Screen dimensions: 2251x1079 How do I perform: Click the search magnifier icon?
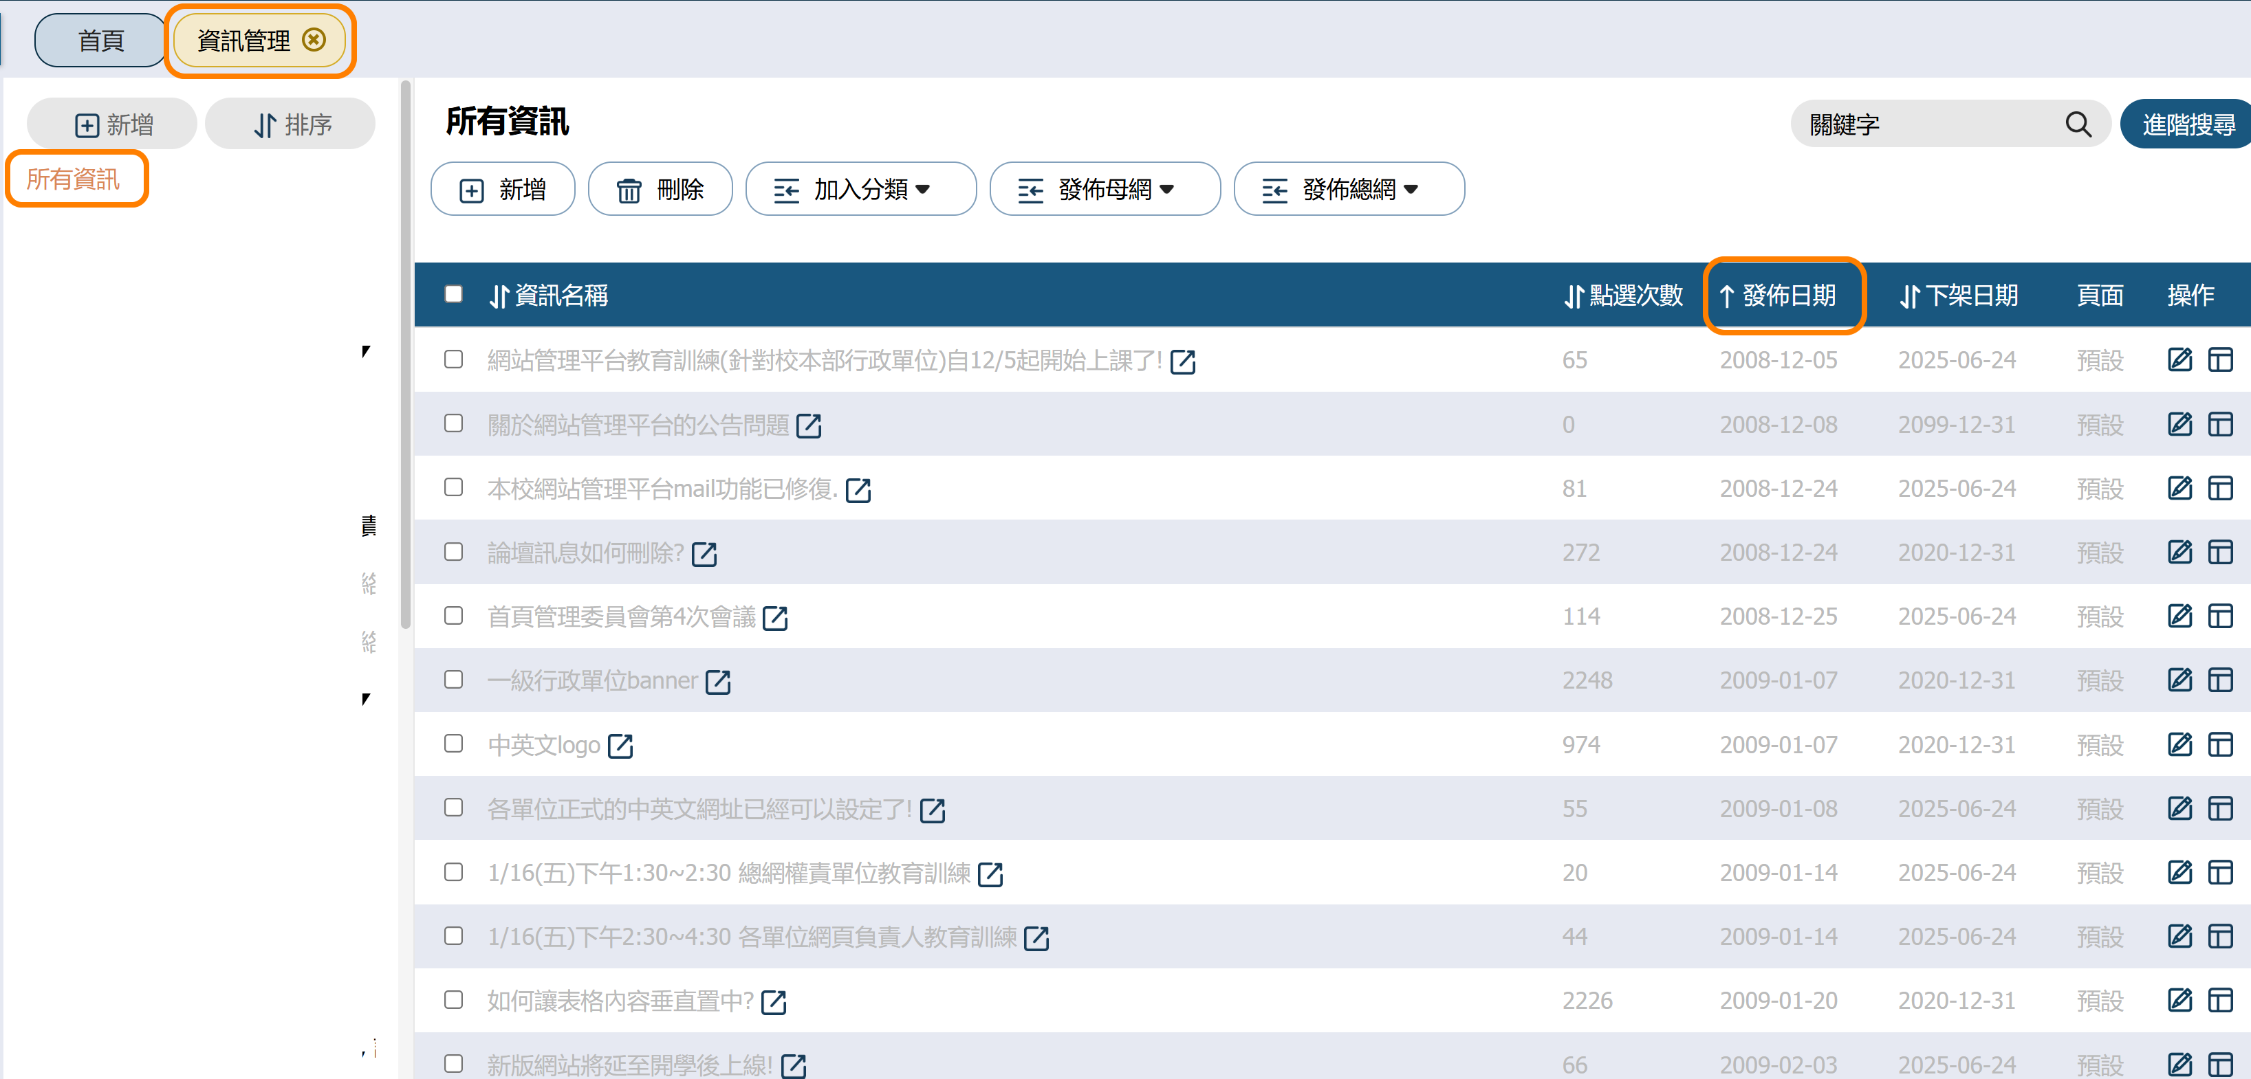(2077, 125)
